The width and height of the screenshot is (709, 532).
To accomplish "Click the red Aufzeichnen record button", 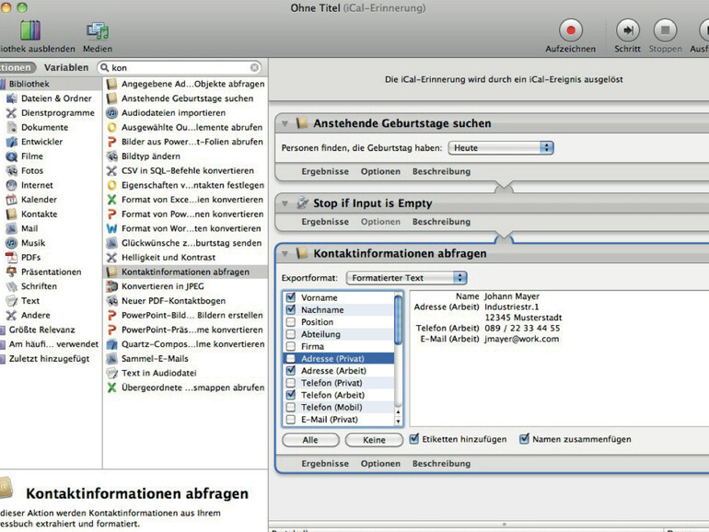I will pos(570,29).
